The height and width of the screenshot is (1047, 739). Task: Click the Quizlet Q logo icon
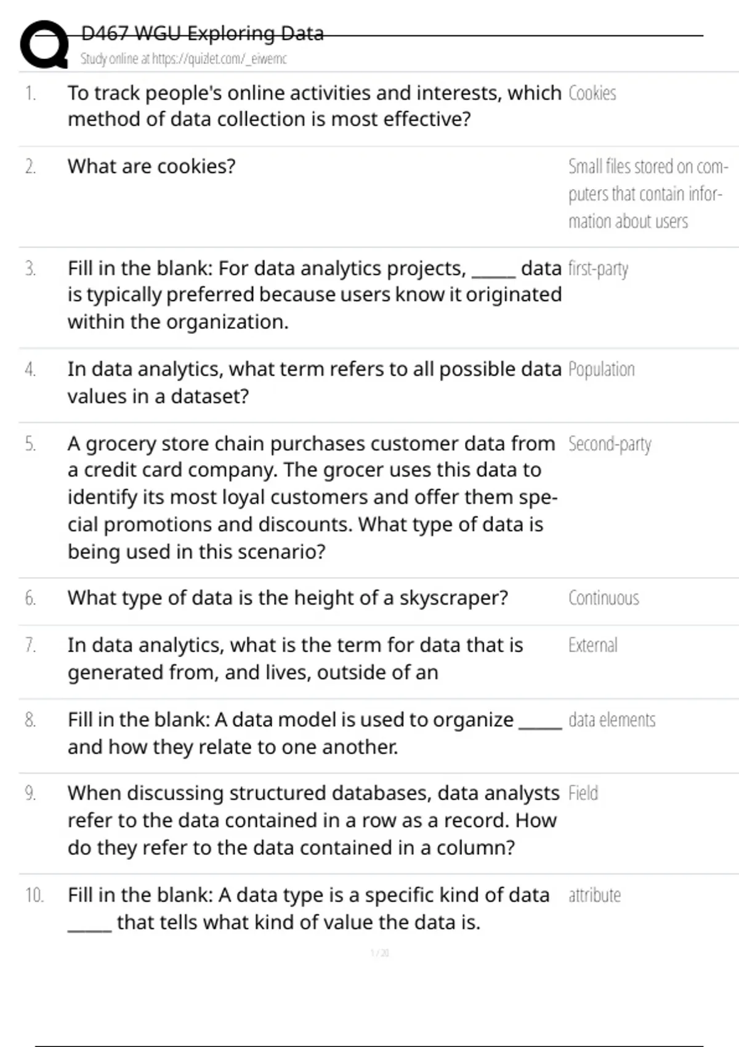pos(44,44)
